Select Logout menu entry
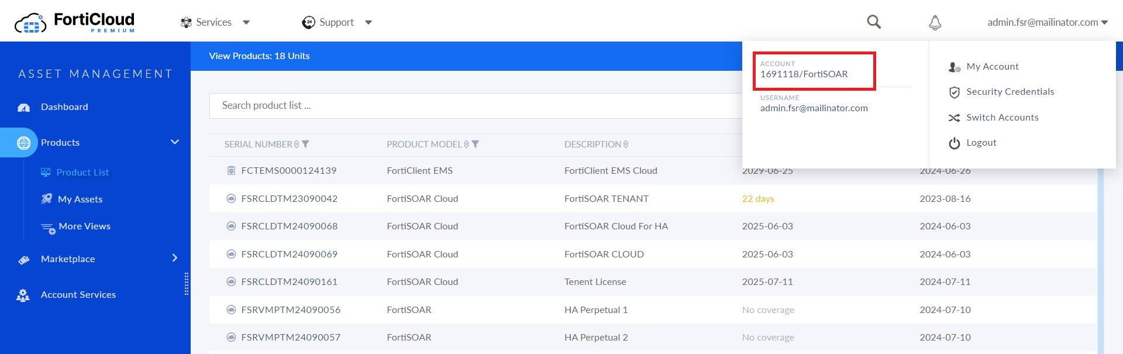The width and height of the screenshot is (1123, 354). click(981, 143)
